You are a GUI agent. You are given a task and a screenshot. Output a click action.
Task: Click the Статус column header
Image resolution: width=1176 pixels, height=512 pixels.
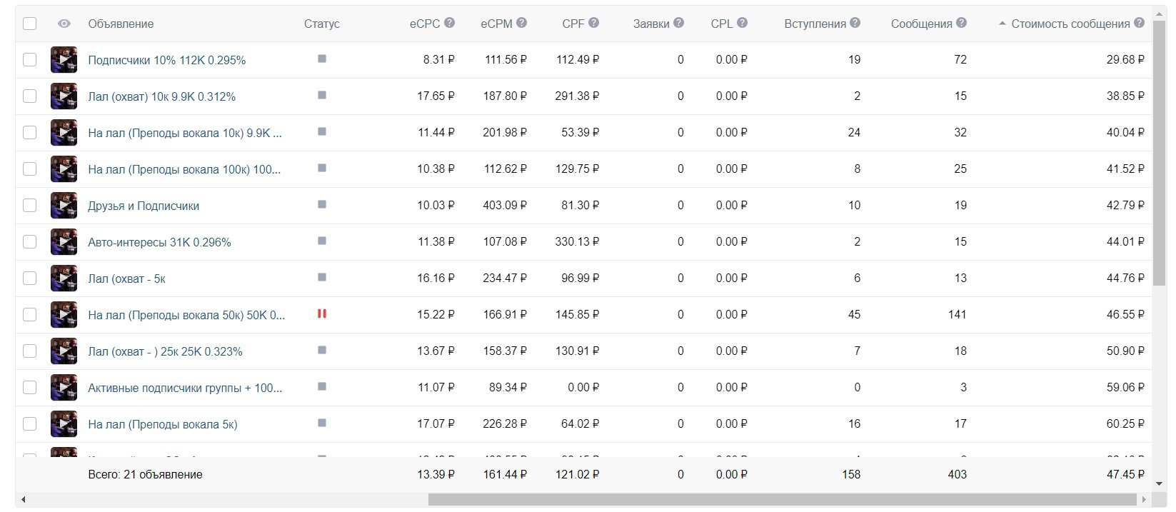[x=322, y=24]
